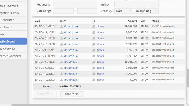
Task: Select the amount 40.000
Action: click(x=133, y=80)
